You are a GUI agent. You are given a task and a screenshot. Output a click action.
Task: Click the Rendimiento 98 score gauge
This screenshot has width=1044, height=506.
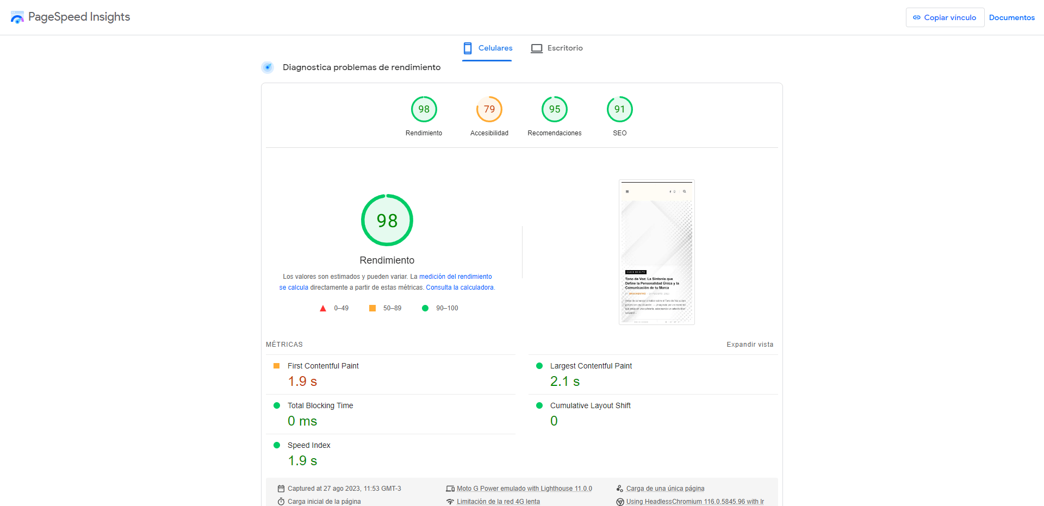[424, 109]
